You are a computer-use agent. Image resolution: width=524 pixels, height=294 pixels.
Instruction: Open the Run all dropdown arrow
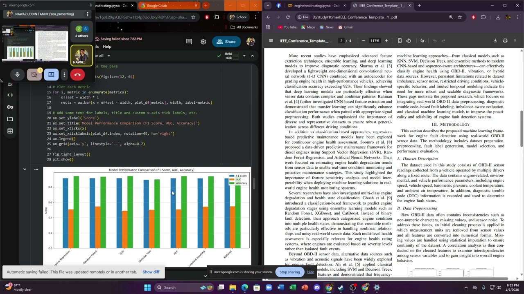pyautogui.click(x=108, y=56)
